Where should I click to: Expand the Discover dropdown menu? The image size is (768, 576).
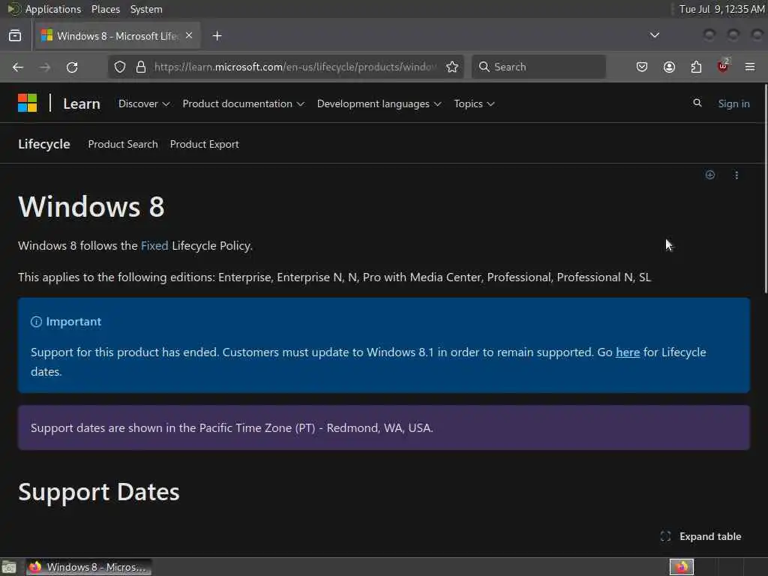(x=144, y=103)
